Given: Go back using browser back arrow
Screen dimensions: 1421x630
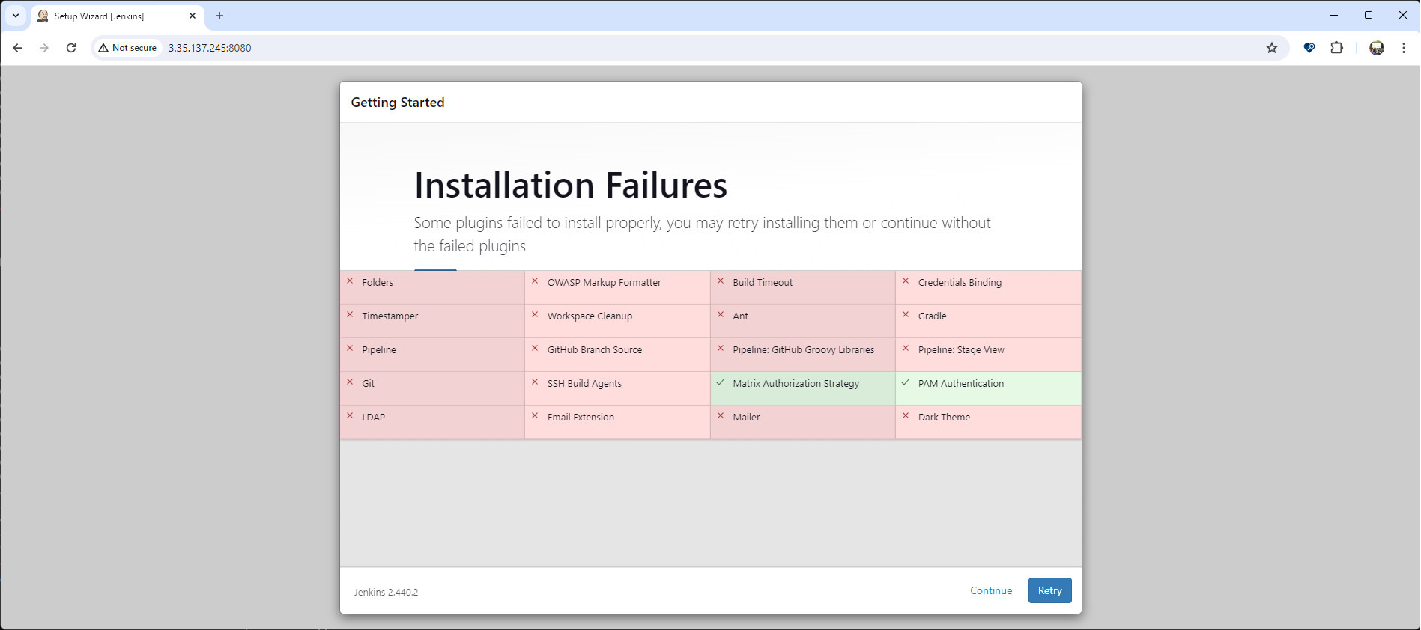Looking at the screenshot, I should pos(17,48).
